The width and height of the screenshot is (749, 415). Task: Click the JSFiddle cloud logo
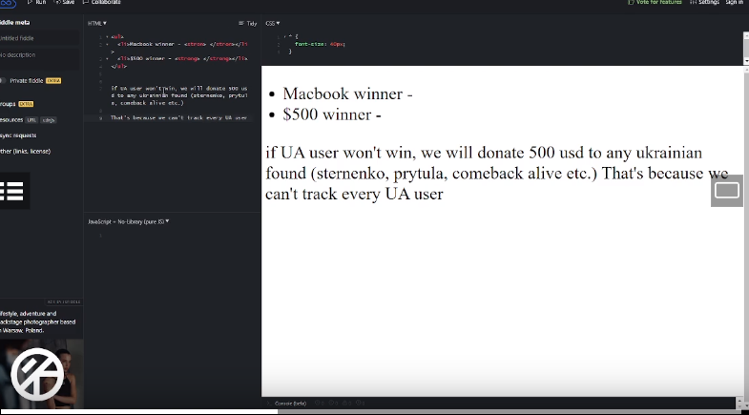pos(9,4)
